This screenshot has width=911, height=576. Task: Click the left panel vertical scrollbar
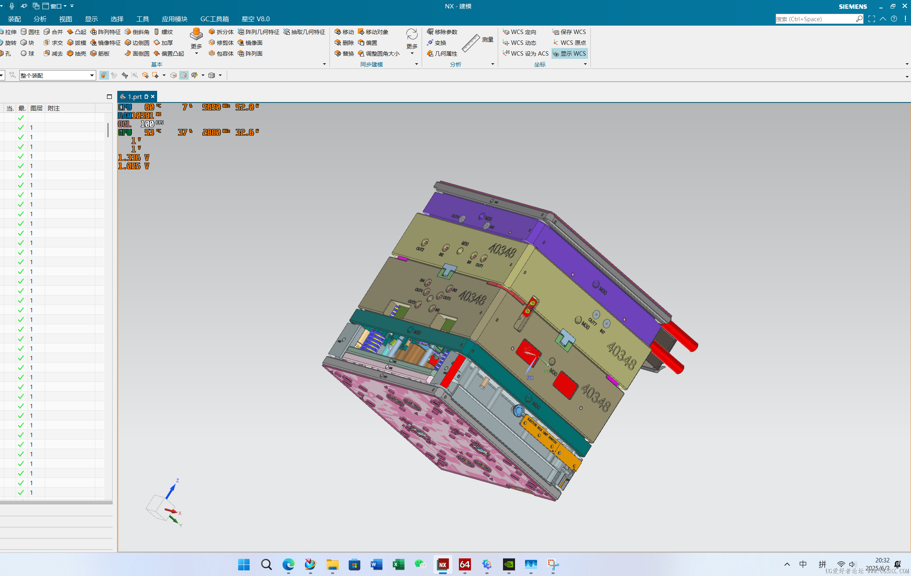pyautogui.click(x=108, y=130)
